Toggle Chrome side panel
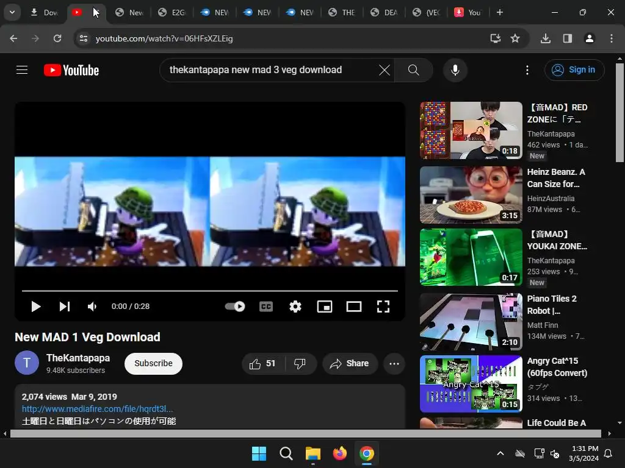Viewport: 625px width, 468px height. tap(568, 38)
